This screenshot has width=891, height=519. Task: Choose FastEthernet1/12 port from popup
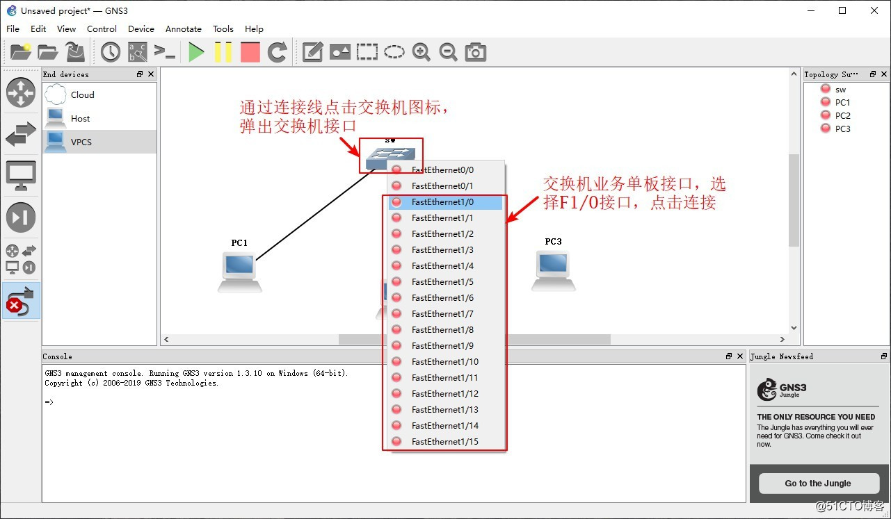[445, 393]
